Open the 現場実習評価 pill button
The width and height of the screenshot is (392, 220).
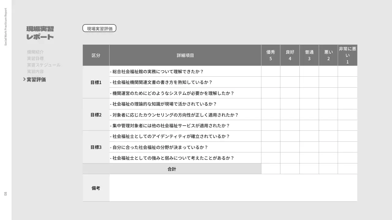click(100, 28)
